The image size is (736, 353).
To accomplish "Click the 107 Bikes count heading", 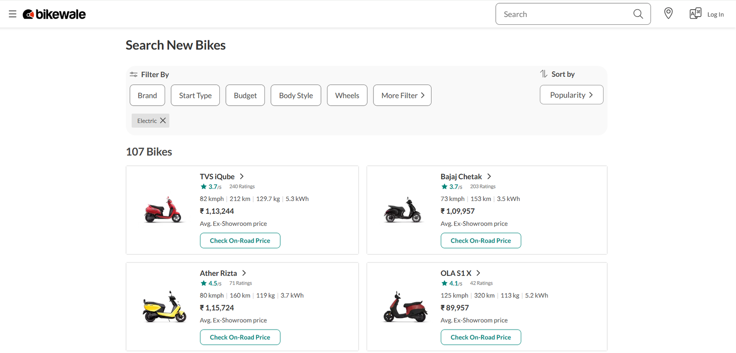I will [149, 152].
